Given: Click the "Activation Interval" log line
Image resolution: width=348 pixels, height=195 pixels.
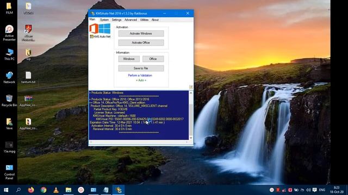Looking at the screenshot, I should click(x=111, y=126).
